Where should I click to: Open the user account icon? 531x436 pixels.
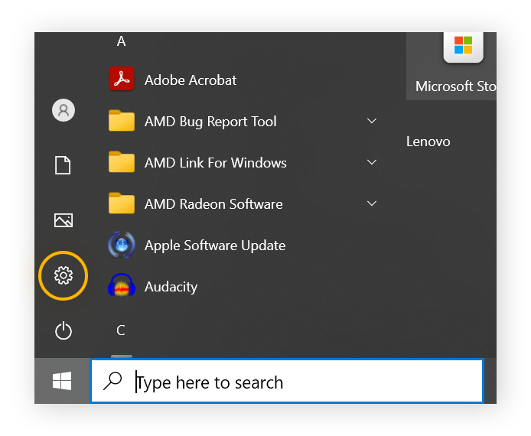[x=64, y=110]
